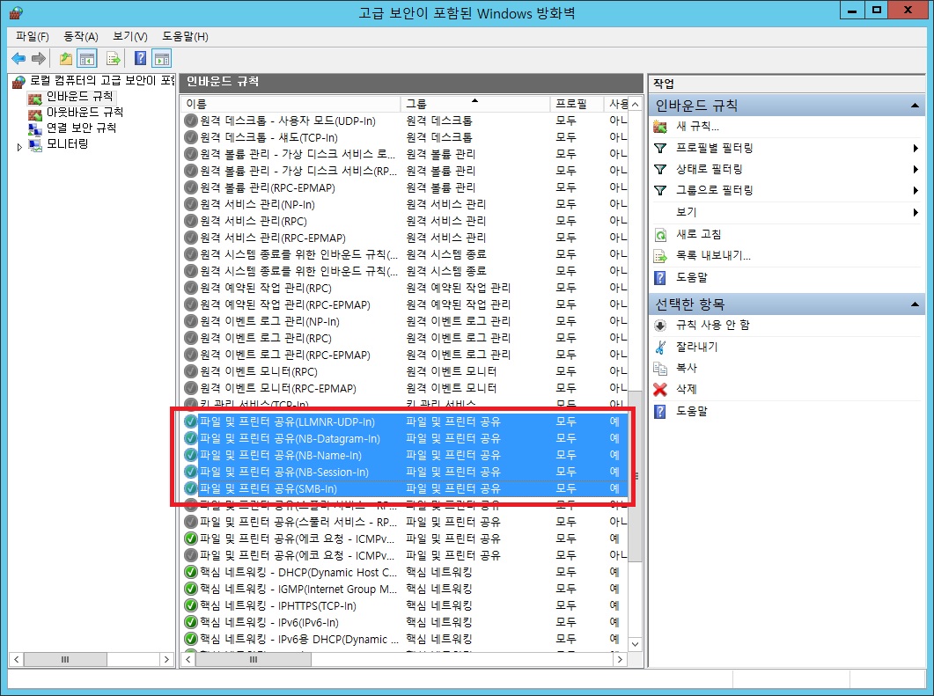Collapse the 인바운드 규칙 actions section
The height and width of the screenshot is (696, 934).
[x=915, y=106]
